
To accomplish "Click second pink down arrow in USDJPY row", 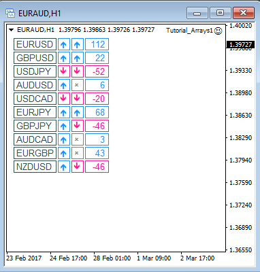I will [x=78, y=71].
